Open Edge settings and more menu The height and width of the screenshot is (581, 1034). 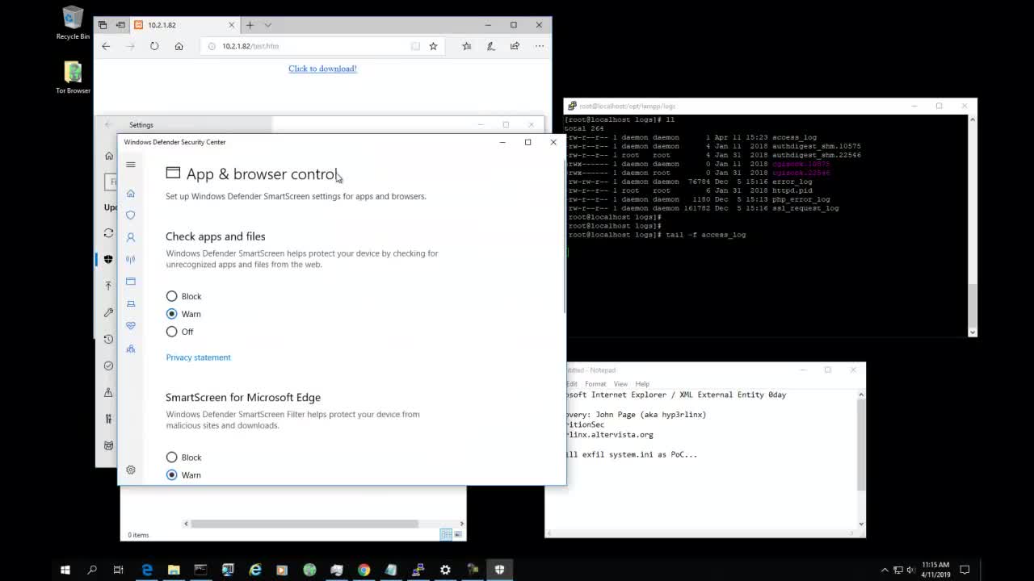click(x=539, y=46)
